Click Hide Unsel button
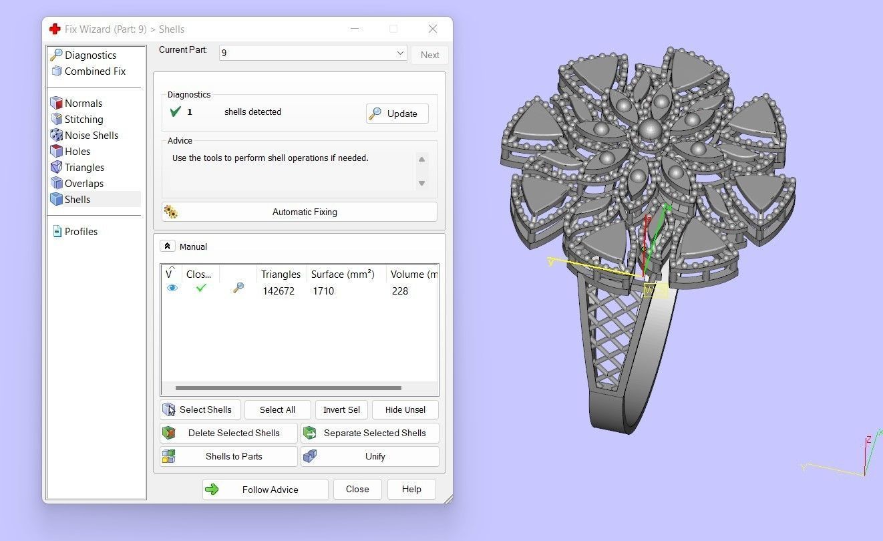This screenshot has width=883, height=541. pyautogui.click(x=405, y=409)
